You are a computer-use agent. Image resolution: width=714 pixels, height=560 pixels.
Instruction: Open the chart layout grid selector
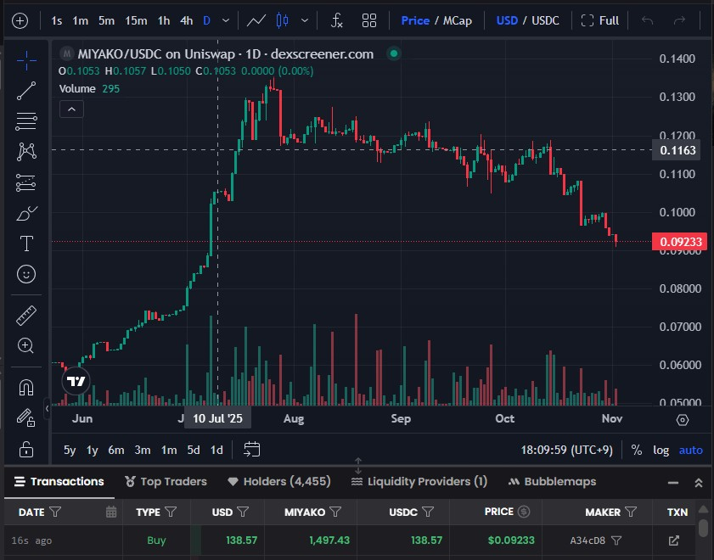tap(368, 21)
